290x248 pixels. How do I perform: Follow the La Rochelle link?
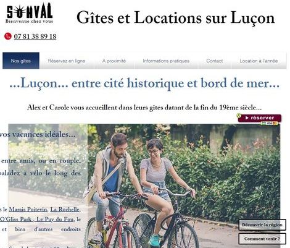(65, 210)
